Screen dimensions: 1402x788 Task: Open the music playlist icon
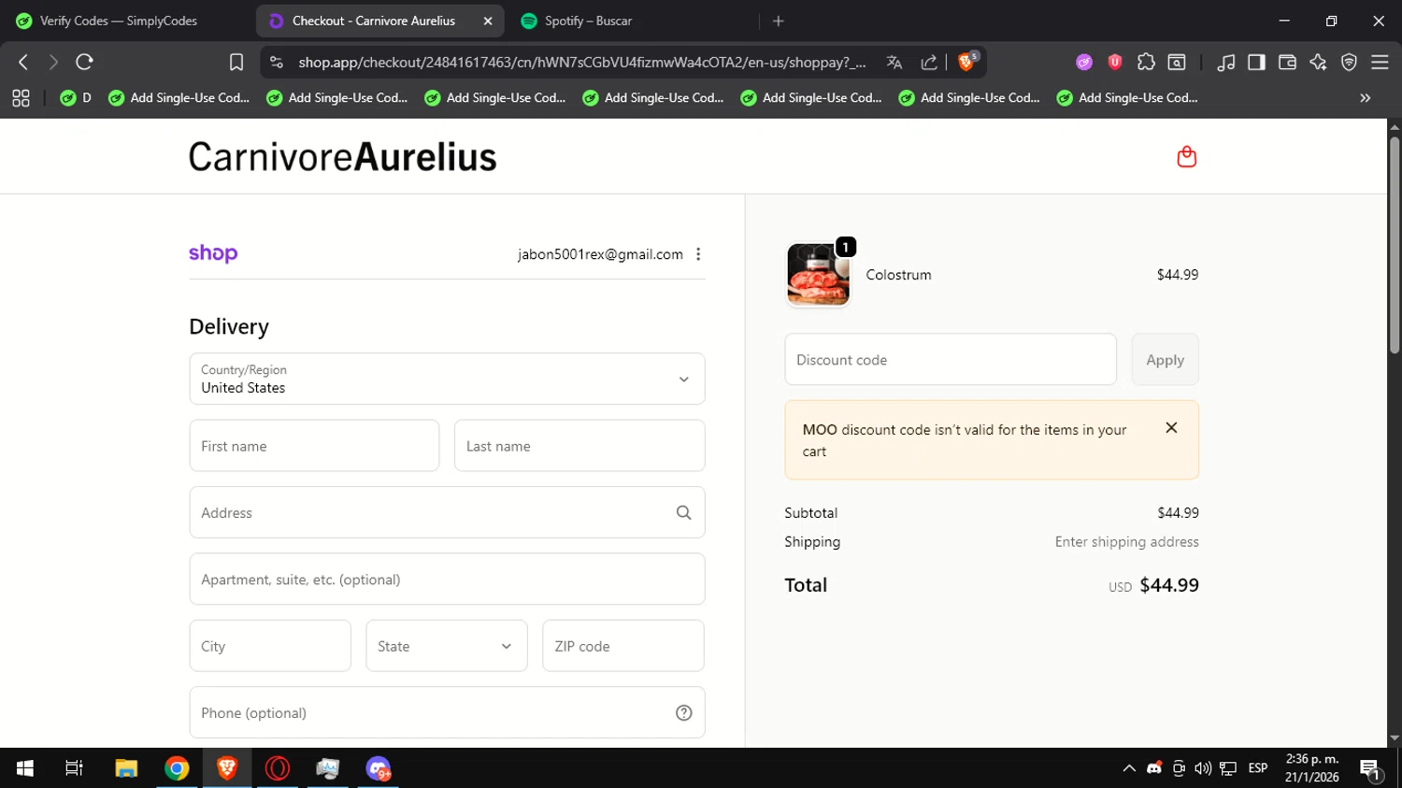click(1225, 62)
